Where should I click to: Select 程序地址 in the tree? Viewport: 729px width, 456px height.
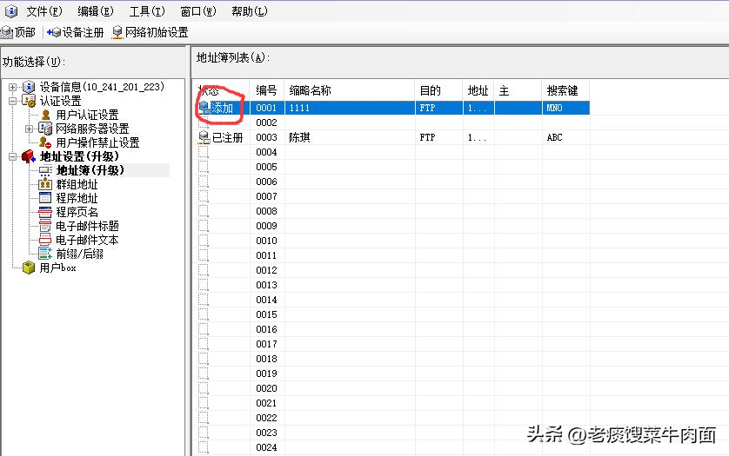[x=77, y=198]
